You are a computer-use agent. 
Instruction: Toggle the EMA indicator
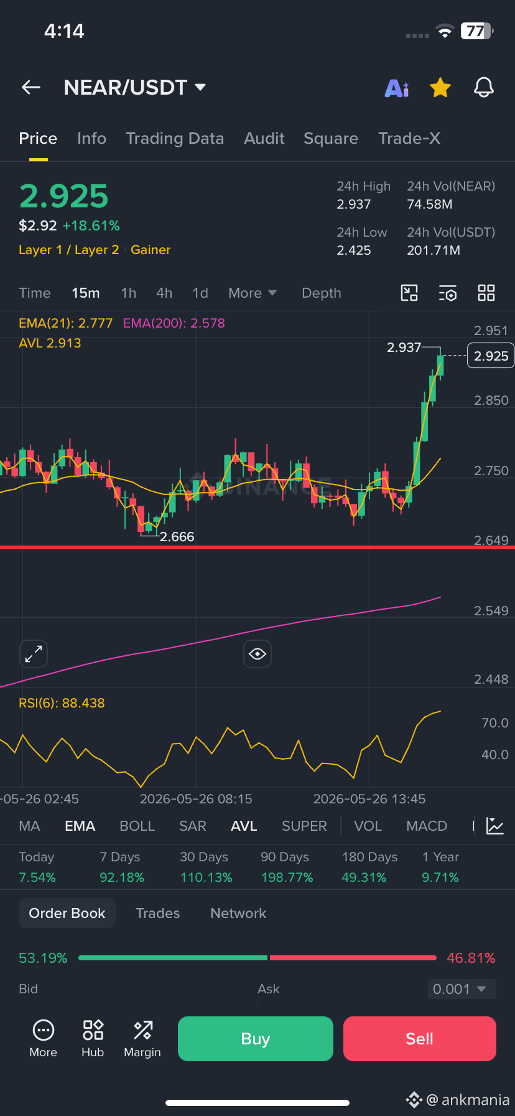tap(80, 826)
